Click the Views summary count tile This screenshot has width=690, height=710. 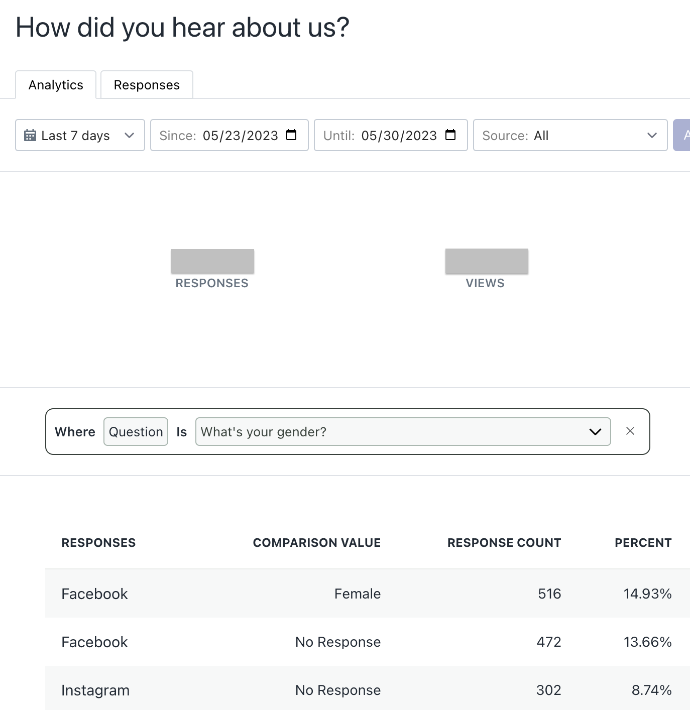[486, 262]
